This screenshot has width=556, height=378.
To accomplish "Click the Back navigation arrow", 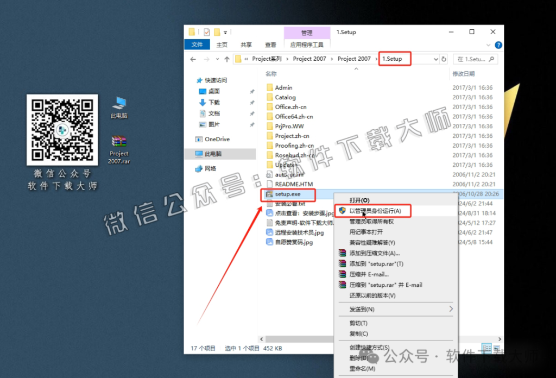I will point(193,59).
